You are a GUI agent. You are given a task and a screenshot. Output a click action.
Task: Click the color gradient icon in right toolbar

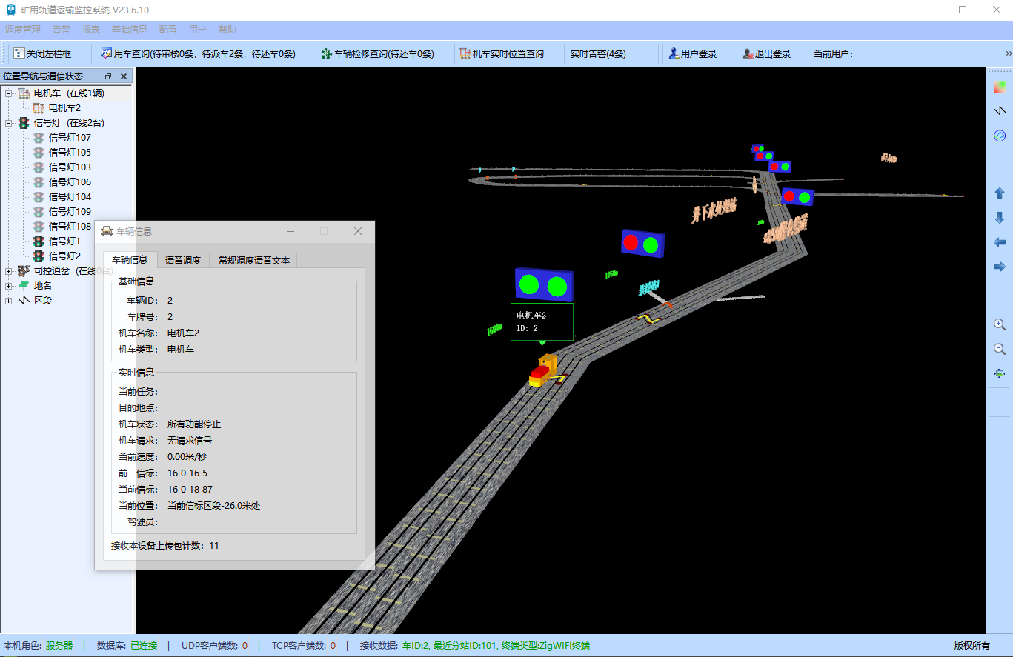pos(1000,87)
